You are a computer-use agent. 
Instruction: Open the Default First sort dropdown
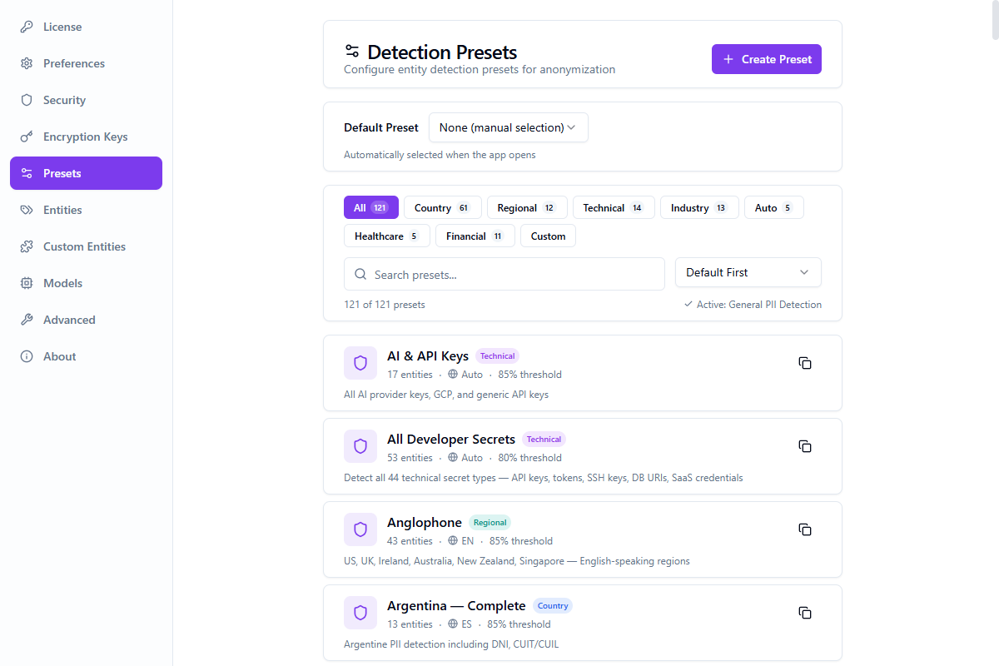point(747,272)
